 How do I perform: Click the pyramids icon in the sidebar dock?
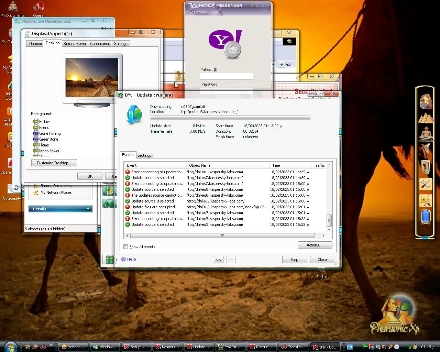pyautogui.click(x=426, y=118)
